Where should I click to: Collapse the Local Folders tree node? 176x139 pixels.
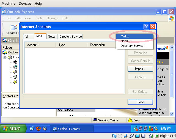pyautogui.click(x=5, y=58)
